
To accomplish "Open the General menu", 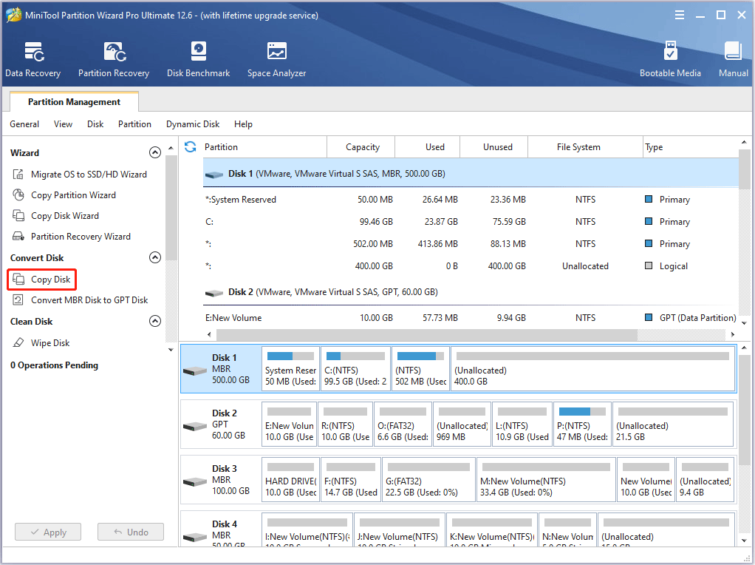I will coord(24,124).
